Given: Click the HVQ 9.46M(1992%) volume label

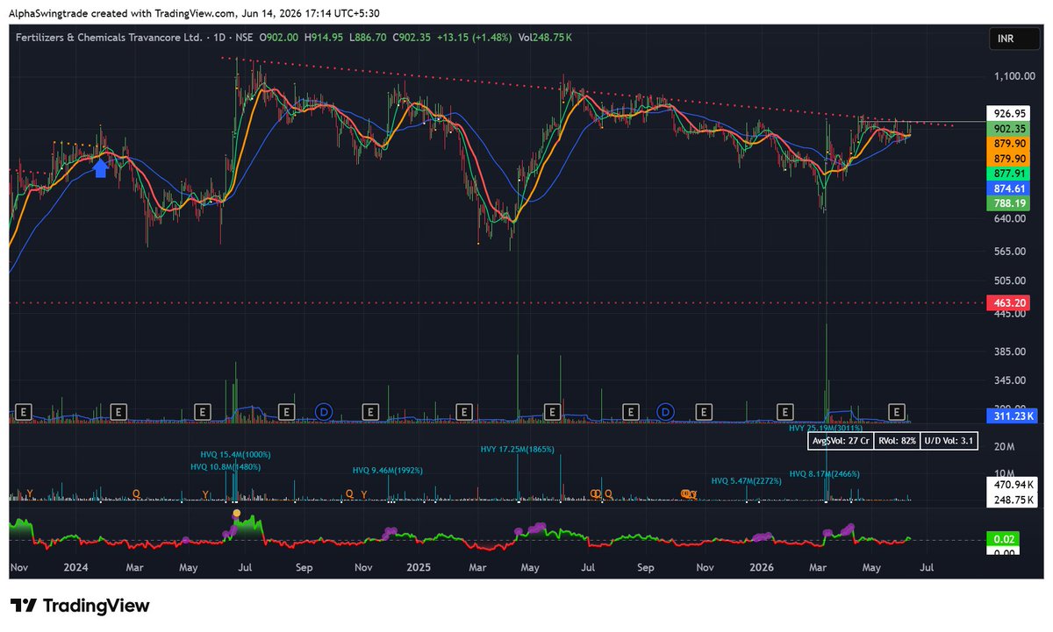Looking at the screenshot, I should point(386,471).
